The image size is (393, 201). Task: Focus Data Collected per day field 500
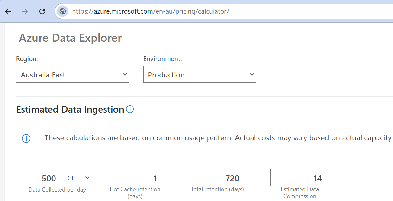43,178
